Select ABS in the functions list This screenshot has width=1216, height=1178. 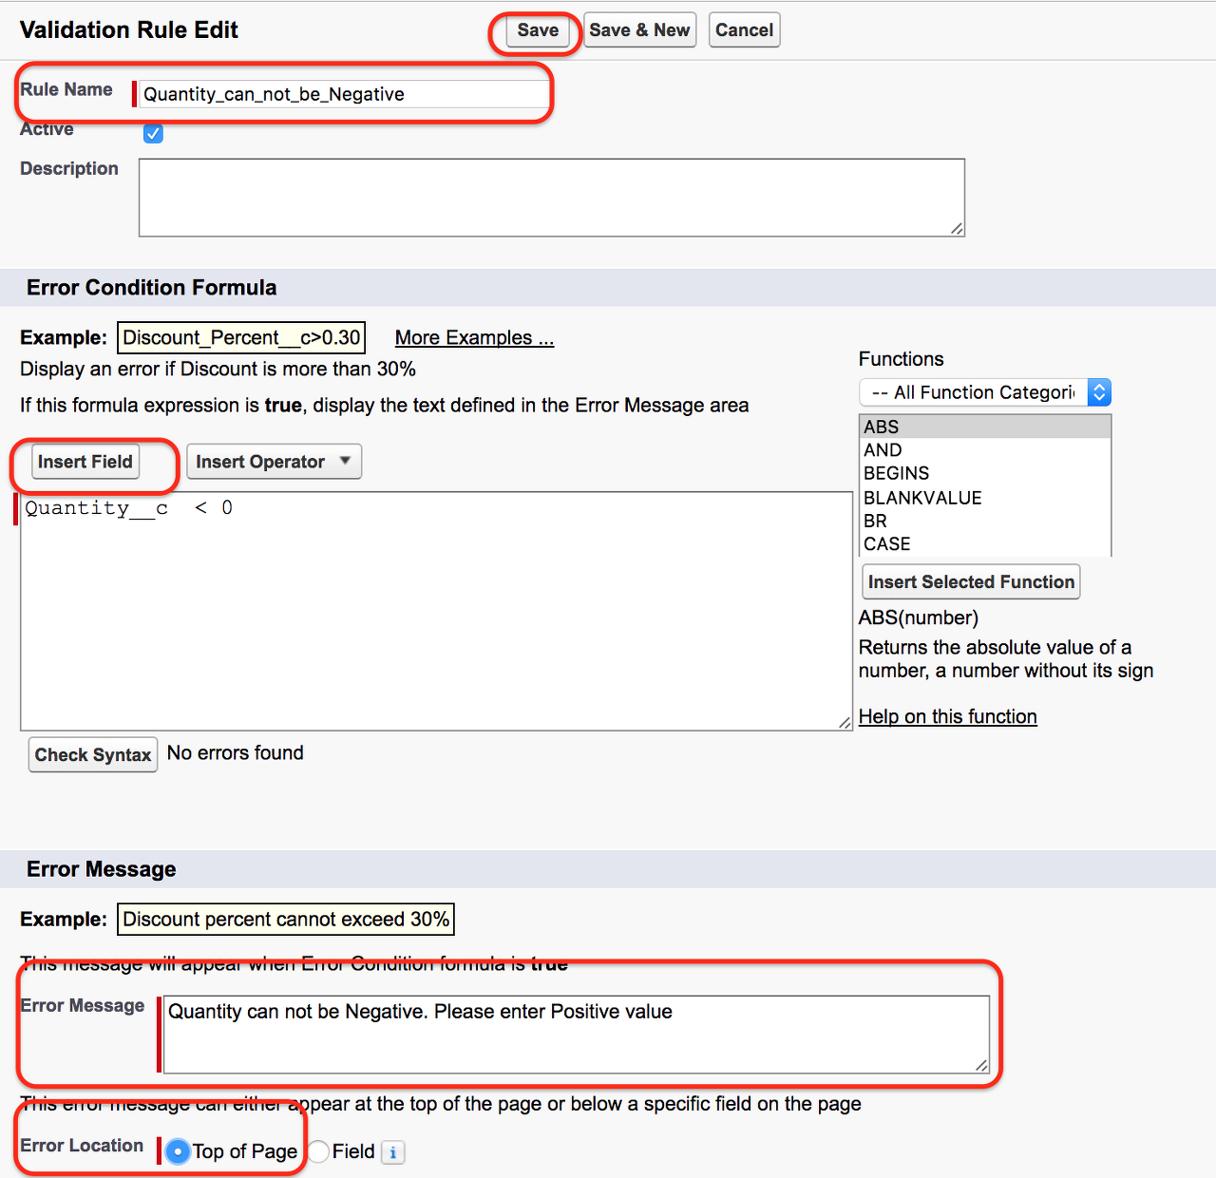pyautogui.click(x=984, y=427)
